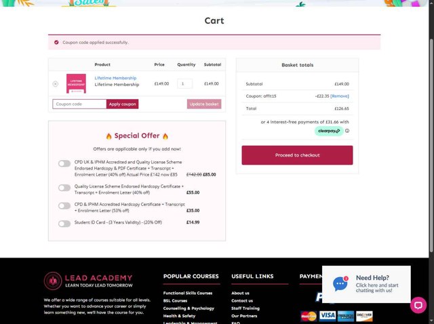
Task: Open the Lifetime Membership product link
Action: [x=115, y=78]
